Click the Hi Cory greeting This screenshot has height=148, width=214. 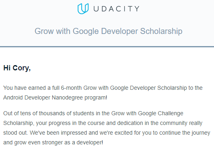(x=17, y=68)
